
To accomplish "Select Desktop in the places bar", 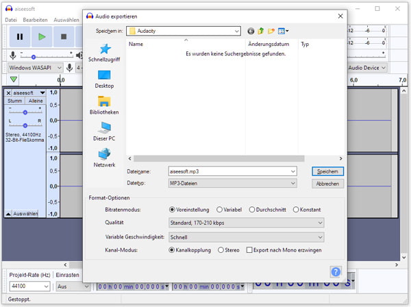I will pyautogui.click(x=104, y=79).
